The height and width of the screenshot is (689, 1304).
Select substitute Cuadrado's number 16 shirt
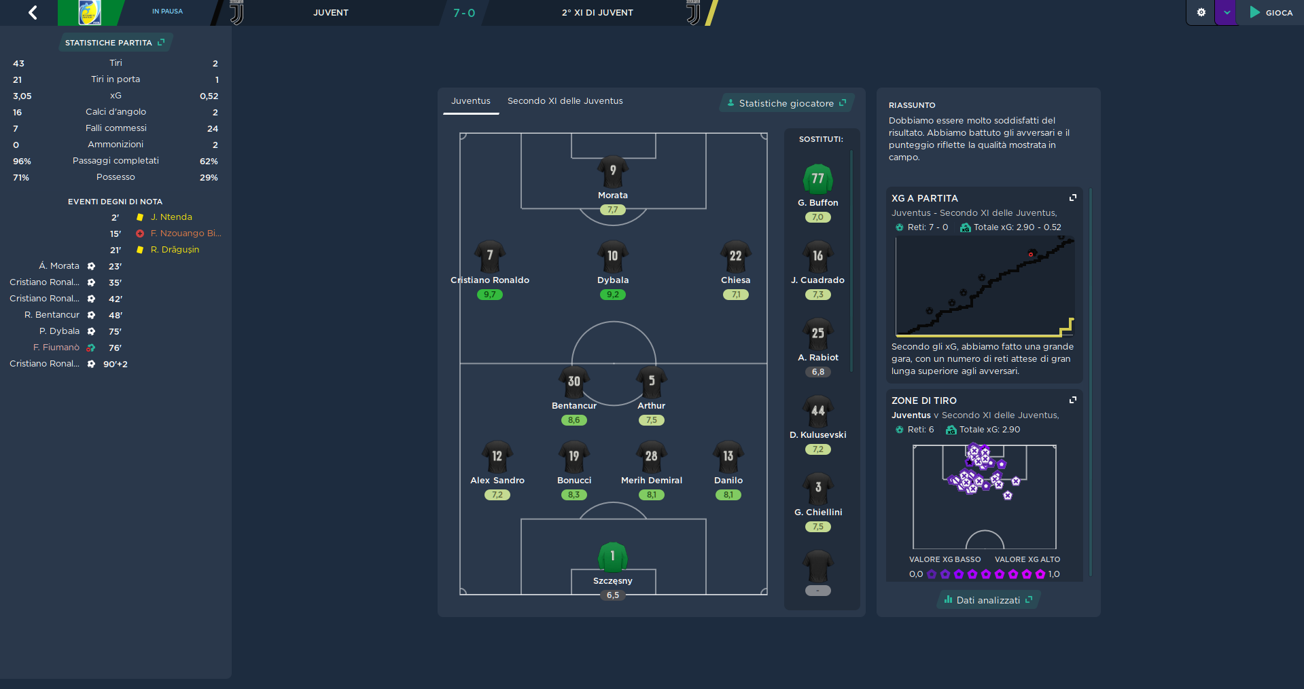[x=818, y=257]
